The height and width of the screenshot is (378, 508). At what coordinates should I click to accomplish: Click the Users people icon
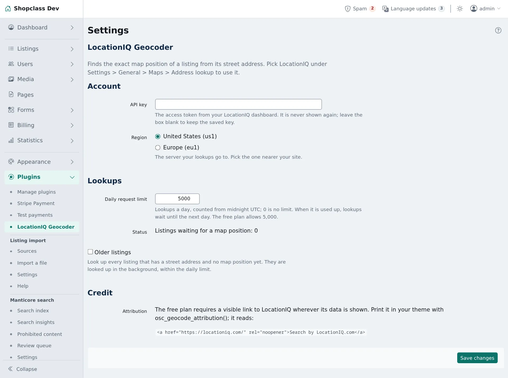click(x=11, y=64)
